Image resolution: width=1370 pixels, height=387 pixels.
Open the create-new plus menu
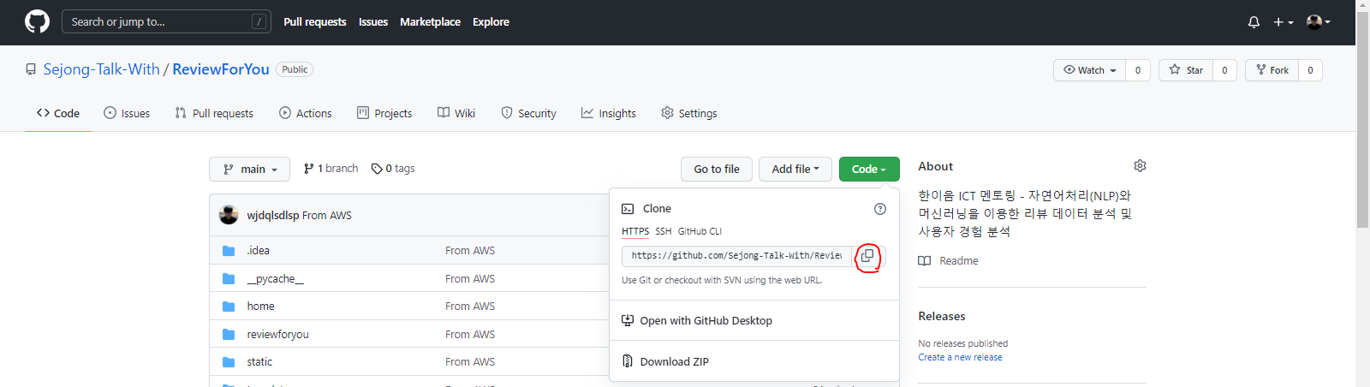point(1282,22)
